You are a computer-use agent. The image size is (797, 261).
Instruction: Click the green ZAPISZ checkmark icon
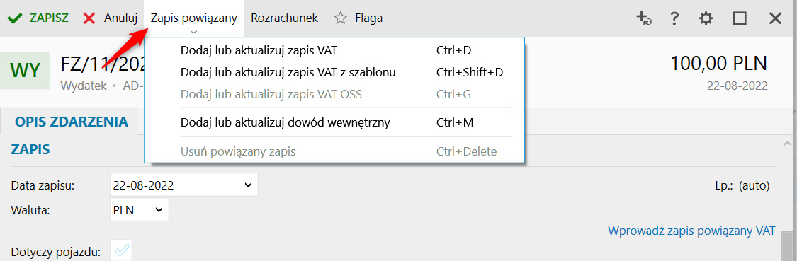coord(15,18)
